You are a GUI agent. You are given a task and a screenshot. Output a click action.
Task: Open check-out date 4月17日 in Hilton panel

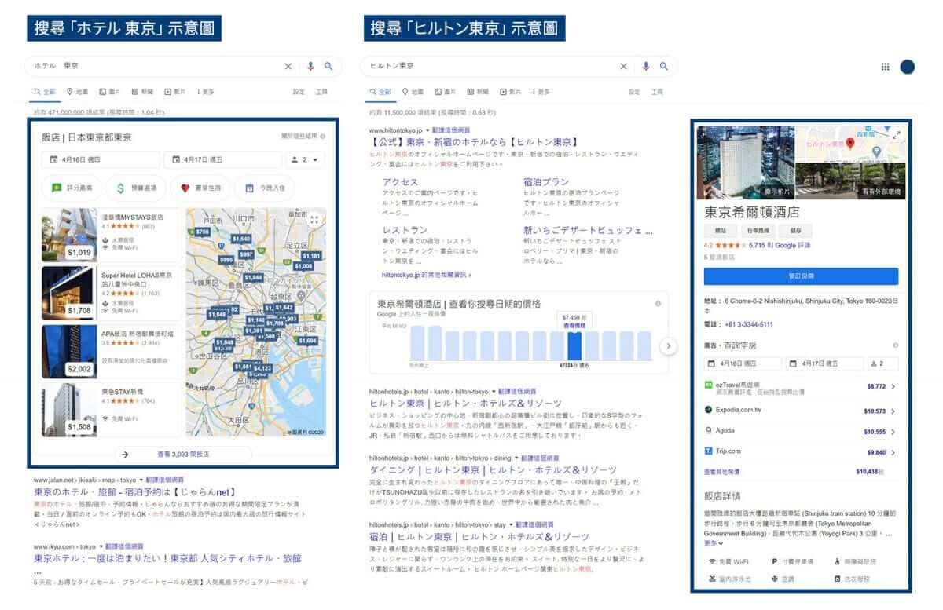[824, 363]
